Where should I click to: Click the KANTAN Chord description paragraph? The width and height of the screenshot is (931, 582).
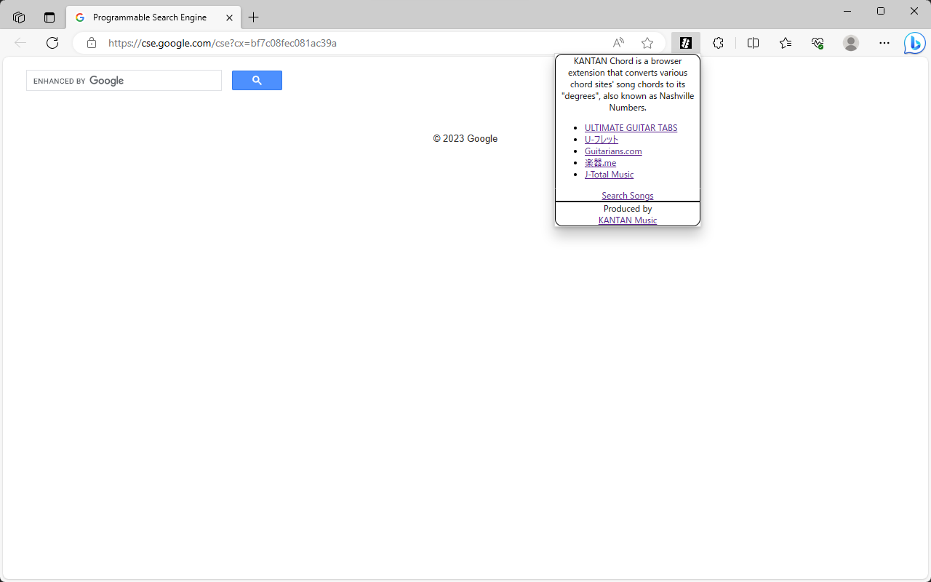pyautogui.click(x=628, y=84)
